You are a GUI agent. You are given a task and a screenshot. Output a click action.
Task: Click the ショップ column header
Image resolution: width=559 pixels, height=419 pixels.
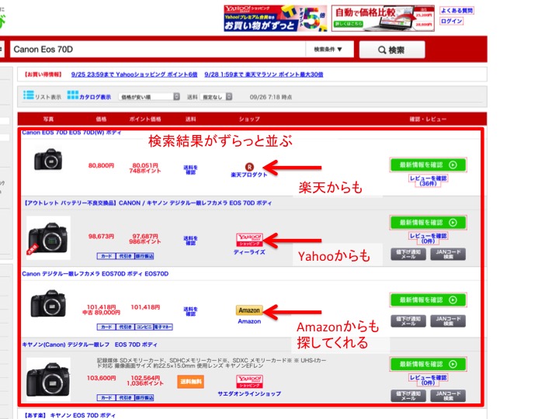click(249, 119)
